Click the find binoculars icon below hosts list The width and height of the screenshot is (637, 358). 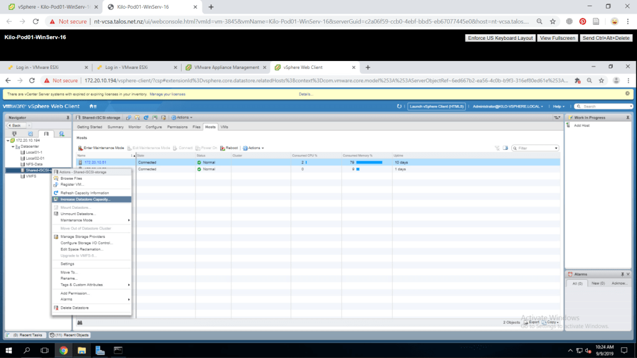[x=80, y=322]
